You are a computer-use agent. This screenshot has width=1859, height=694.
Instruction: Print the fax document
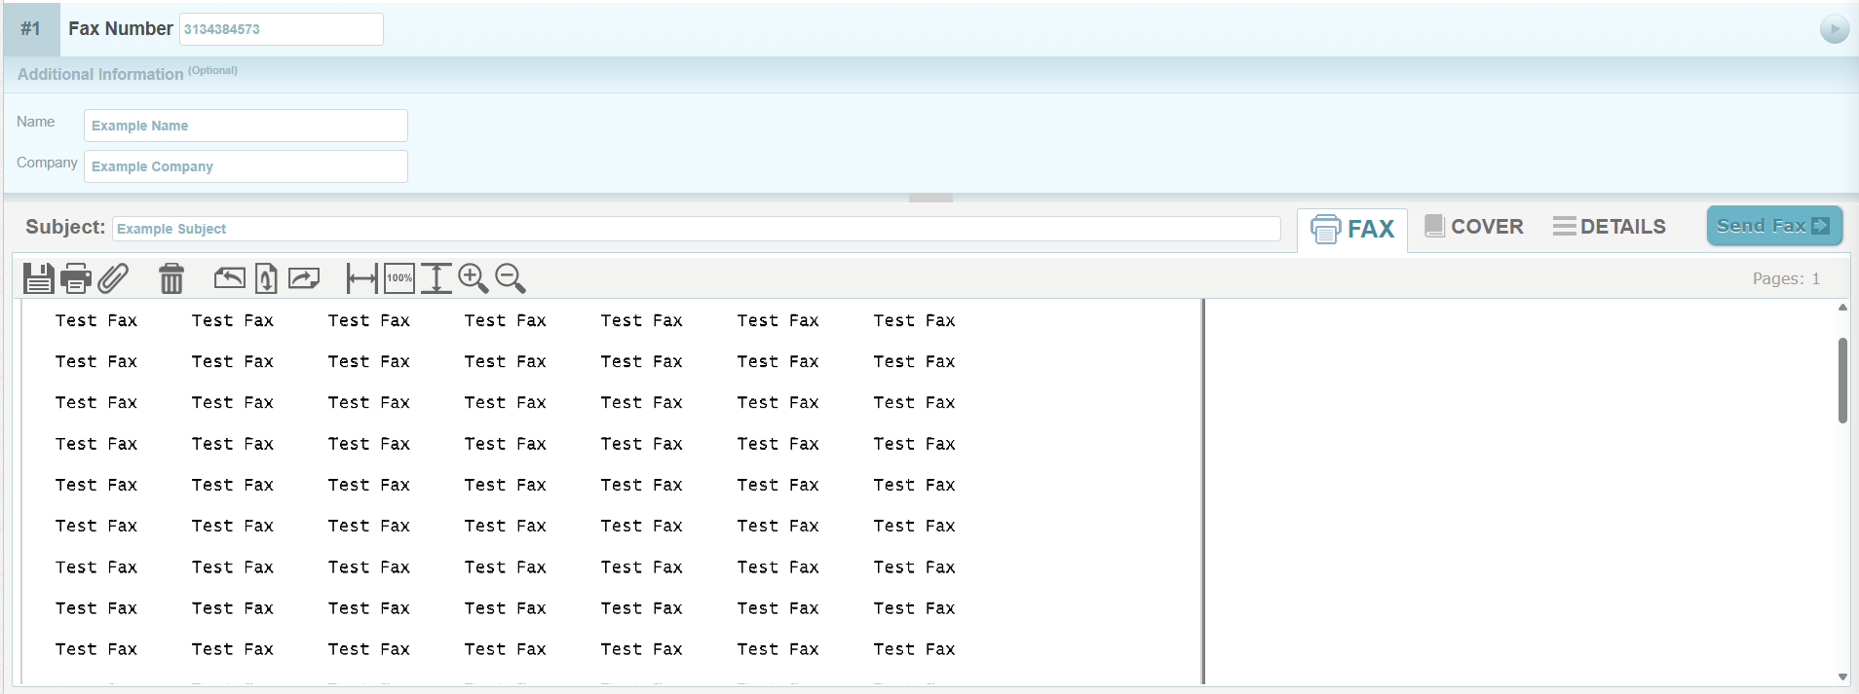click(x=75, y=278)
